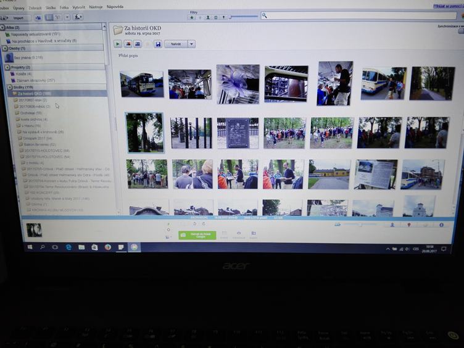Viewport: 464px width, 348px height.
Task: Show the photo properties info icon
Action: click(441, 225)
